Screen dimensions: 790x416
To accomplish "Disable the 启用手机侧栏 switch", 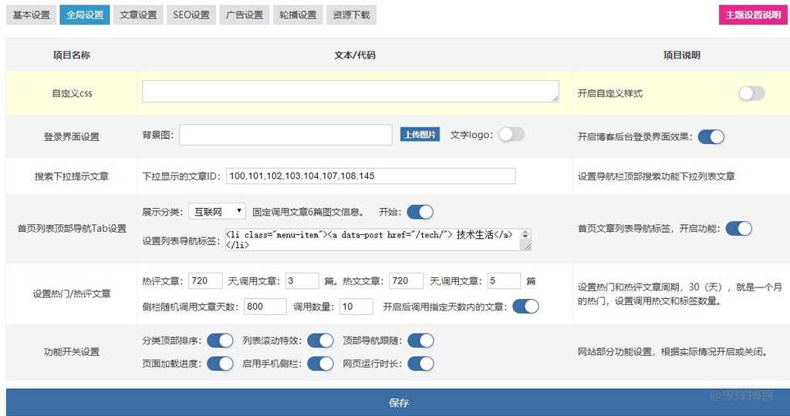I will (x=320, y=363).
